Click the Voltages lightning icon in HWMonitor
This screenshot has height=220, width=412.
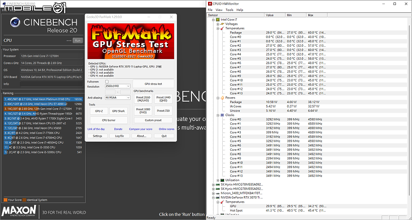(x=222, y=24)
